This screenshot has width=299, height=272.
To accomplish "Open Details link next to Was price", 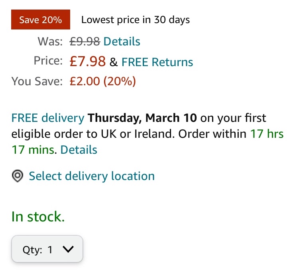I will coord(122,41).
